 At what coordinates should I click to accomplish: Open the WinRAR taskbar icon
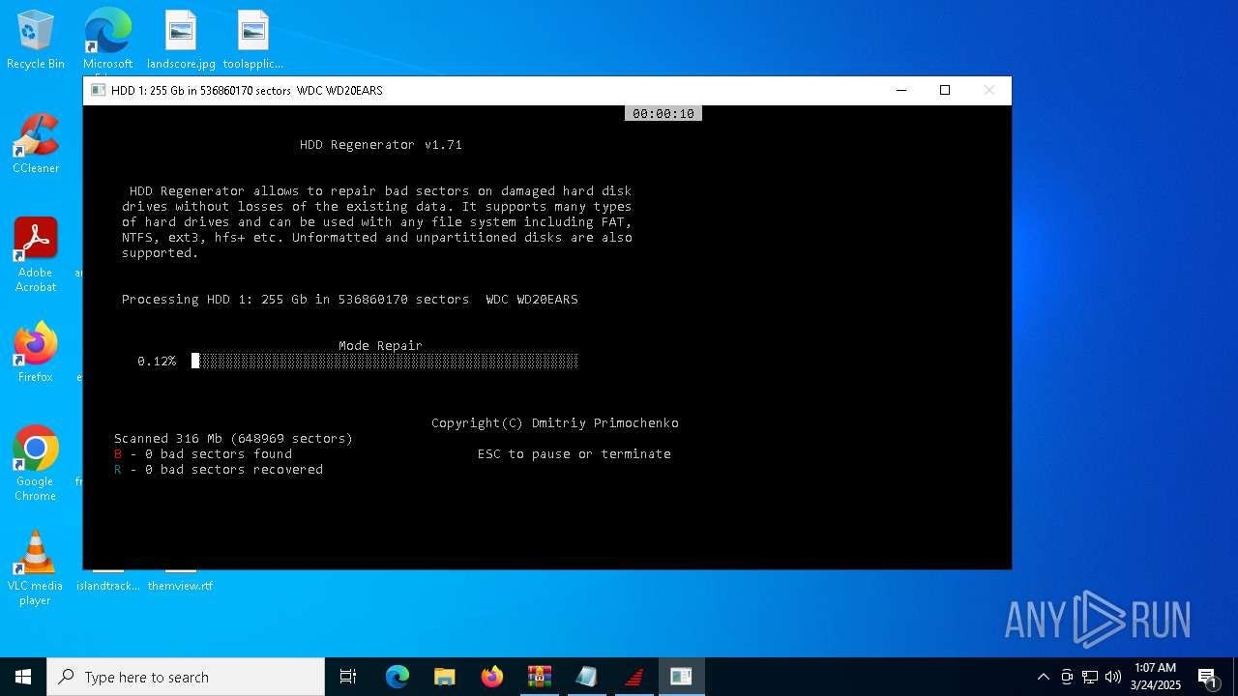point(540,677)
